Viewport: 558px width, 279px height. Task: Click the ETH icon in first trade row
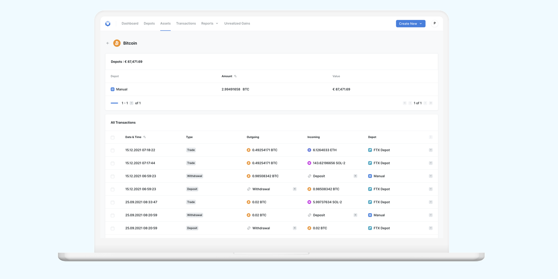click(x=309, y=150)
